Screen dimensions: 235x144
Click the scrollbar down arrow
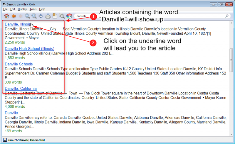click(231, 134)
